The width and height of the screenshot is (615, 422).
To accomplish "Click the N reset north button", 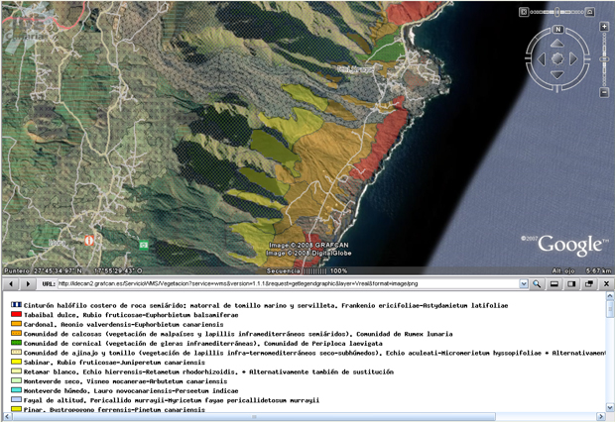I will coord(557,29).
